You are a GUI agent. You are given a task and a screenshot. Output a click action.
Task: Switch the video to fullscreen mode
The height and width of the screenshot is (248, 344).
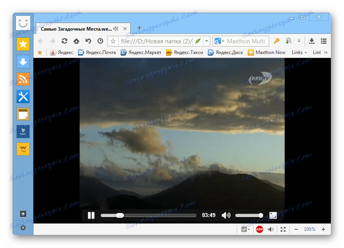click(x=273, y=215)
